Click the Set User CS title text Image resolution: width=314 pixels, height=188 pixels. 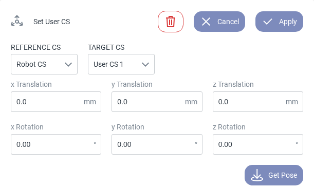(x=52, y=22)
